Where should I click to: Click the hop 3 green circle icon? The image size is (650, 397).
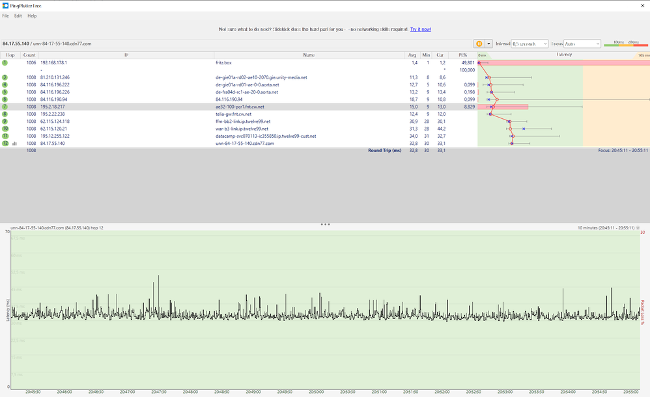point(5,77)
